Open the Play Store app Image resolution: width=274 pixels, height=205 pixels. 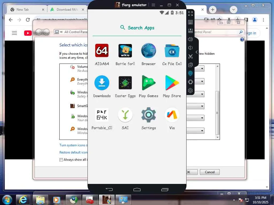[172, 83]
